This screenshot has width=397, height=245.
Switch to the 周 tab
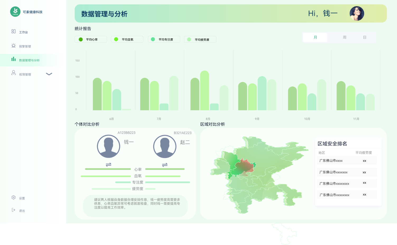point(344,38)
